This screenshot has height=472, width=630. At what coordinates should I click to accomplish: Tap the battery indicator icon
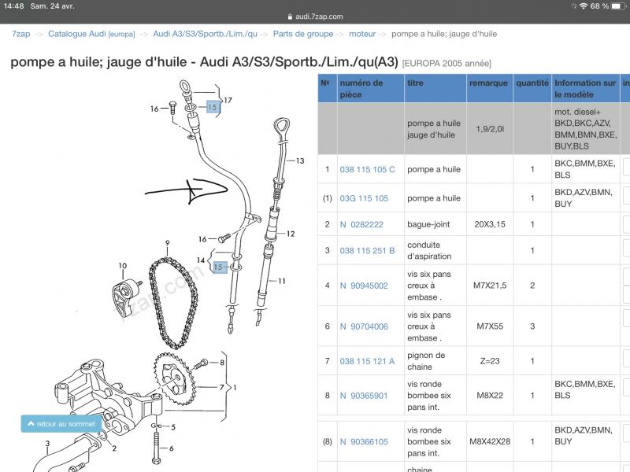(x=618, y=6)
